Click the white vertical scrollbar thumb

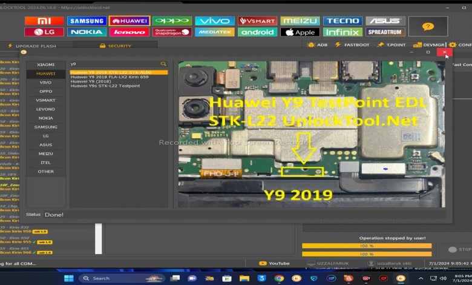pyautogui.click(x=99, y=238)
